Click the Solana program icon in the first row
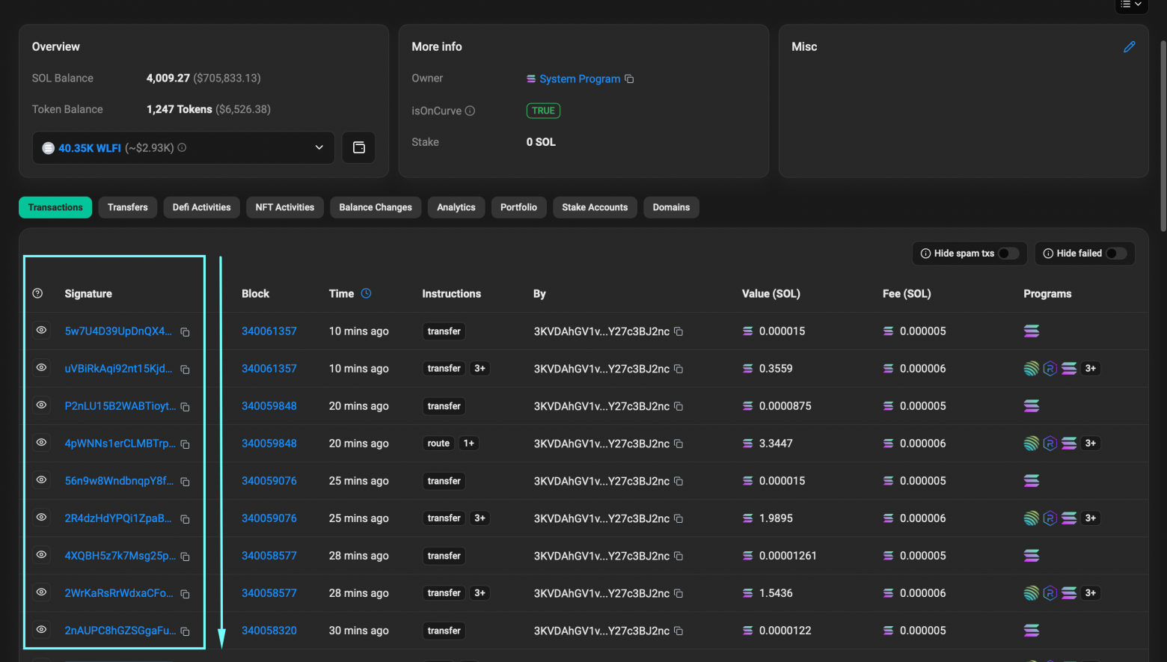 [x=1032, y=331]
